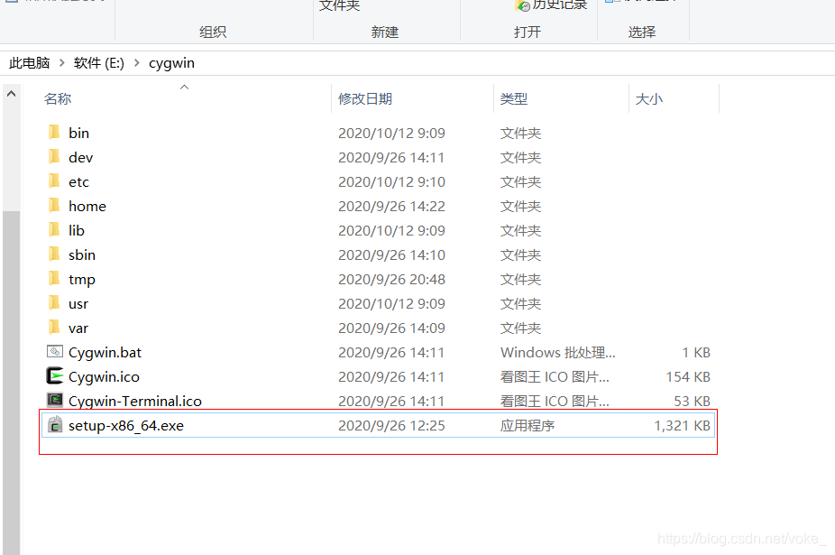Click the setup-x86_64.exe file name

pos(126,425)
